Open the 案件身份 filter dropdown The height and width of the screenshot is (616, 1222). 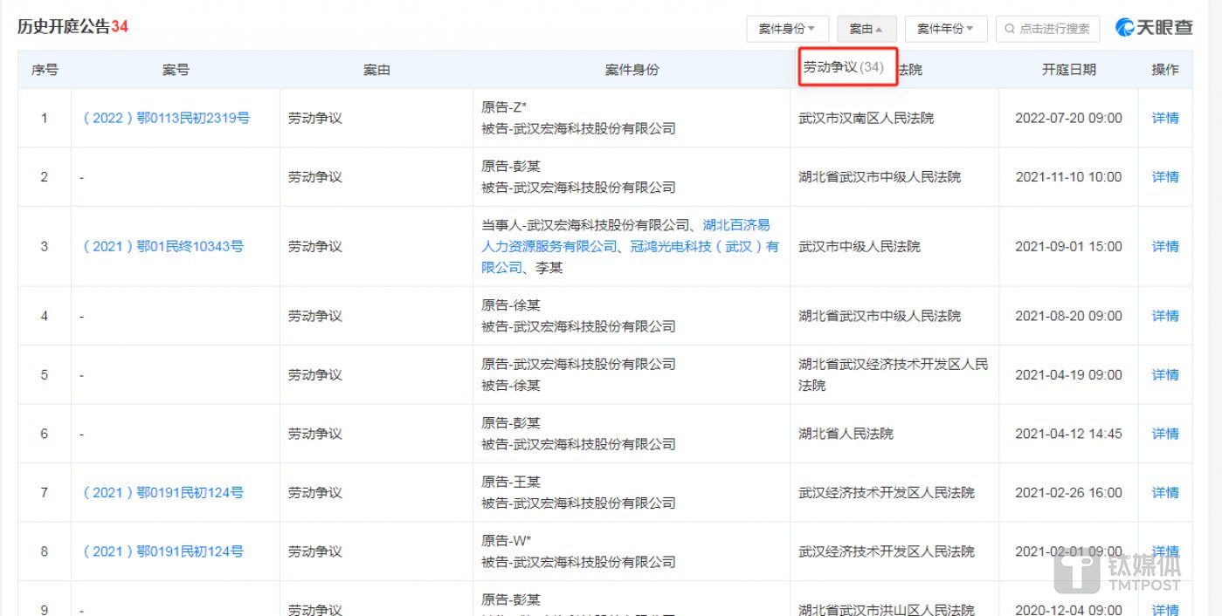tap(787, 29)
